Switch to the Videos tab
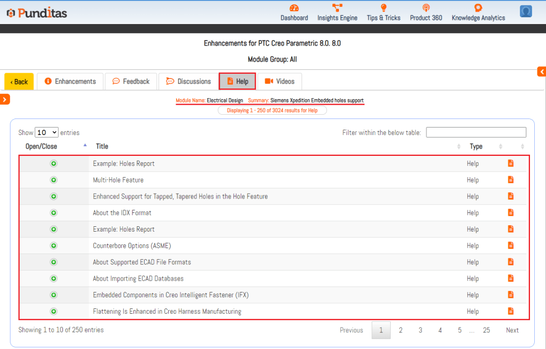Screen dimensions: 546x349 point(280,82)
